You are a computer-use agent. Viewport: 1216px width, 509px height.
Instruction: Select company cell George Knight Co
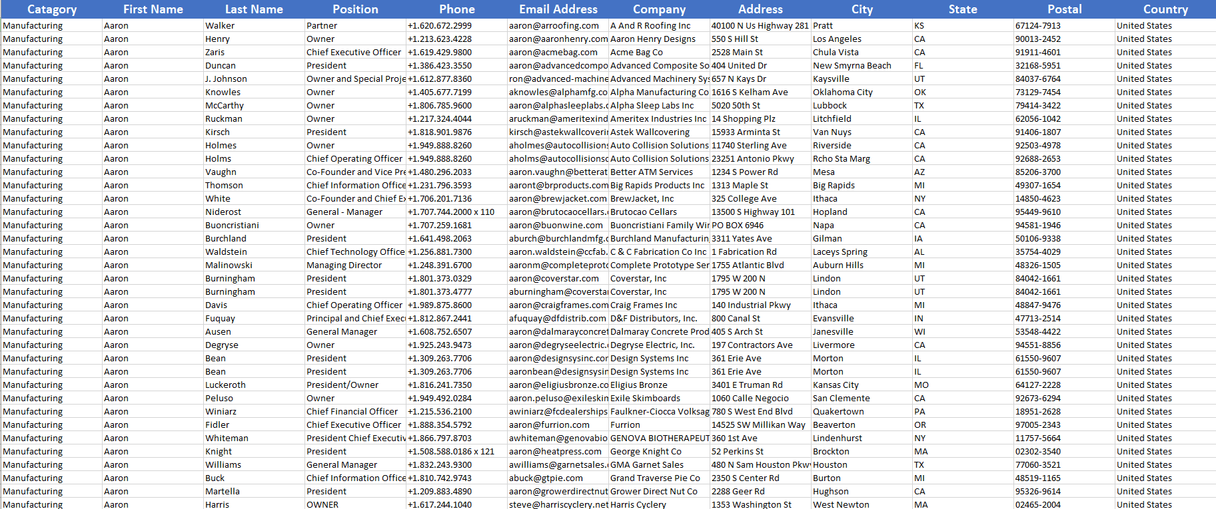pyautogui.click(x=659, y=451)
